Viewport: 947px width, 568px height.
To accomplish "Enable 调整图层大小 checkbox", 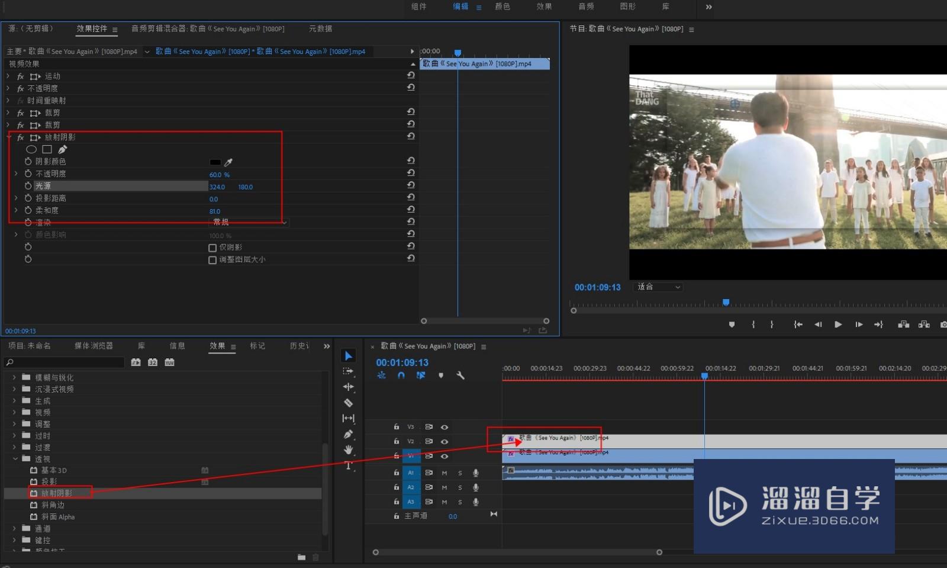I will [212, 260].
